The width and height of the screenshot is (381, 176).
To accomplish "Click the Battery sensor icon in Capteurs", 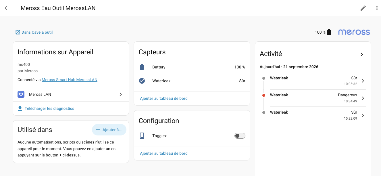I will click(142, 67).
